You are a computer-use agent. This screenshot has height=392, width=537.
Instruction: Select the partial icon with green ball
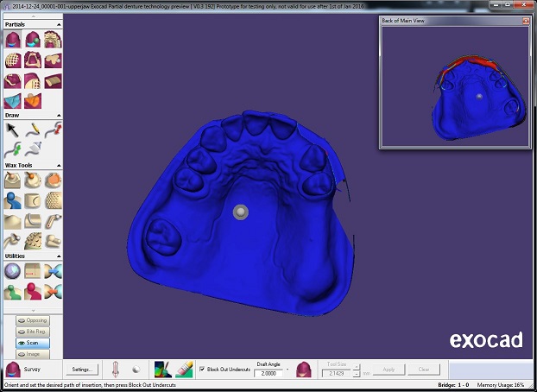pyautogui.click(x=33, y=40)
